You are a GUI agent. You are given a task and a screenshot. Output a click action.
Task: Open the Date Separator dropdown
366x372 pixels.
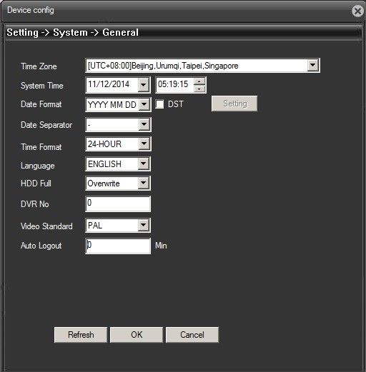144,124
